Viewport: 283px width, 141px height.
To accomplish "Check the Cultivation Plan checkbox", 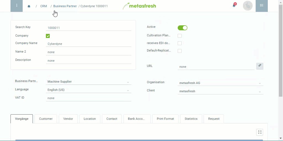I will (x=180, y=36).
